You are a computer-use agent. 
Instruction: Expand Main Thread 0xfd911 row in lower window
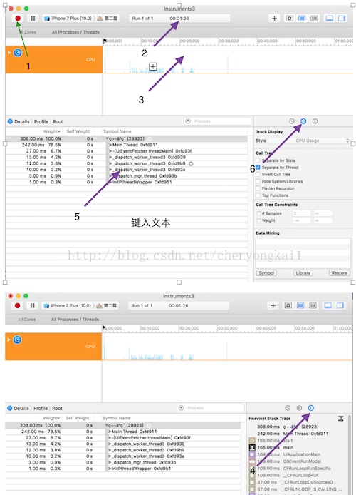click(x=110, y=432)
